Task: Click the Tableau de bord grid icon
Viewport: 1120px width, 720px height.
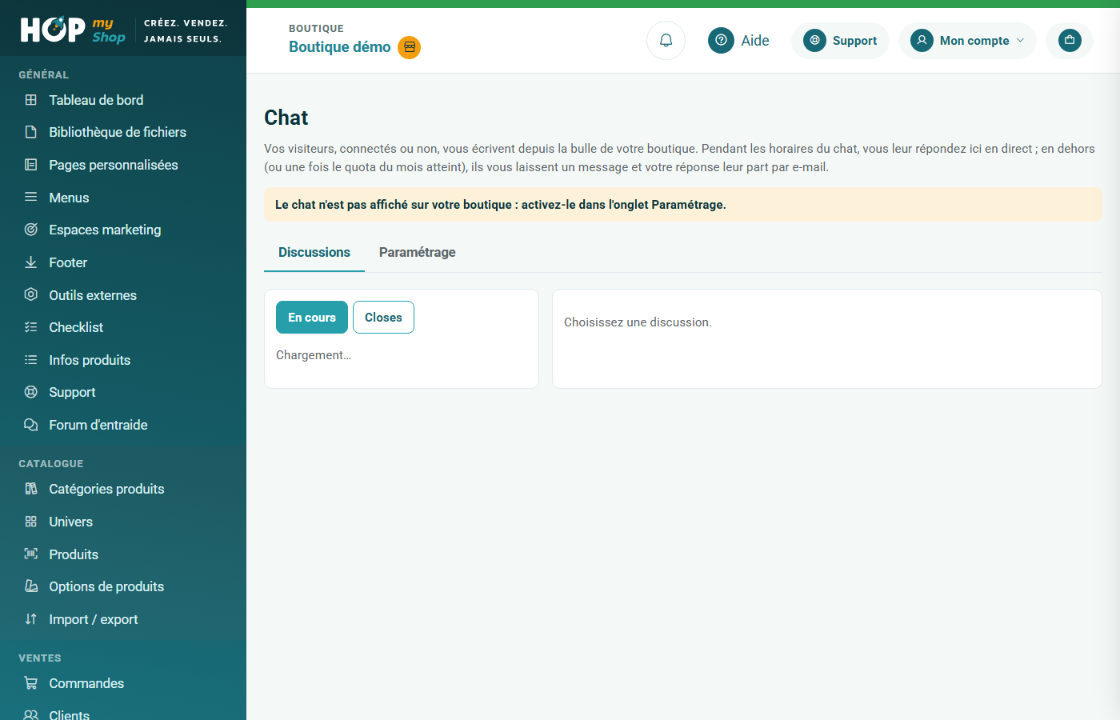Action: point(31,100)
